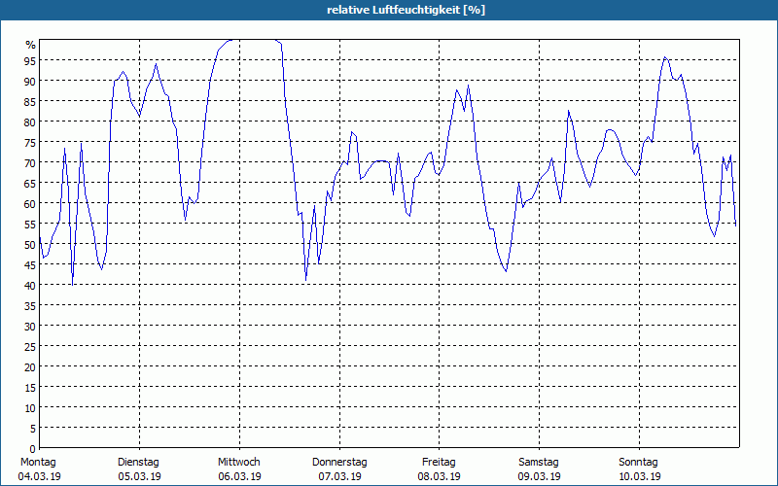Click the y-axis value '10'
The height and width of the screenshot is (486, 778).
[x=30, y=408]
